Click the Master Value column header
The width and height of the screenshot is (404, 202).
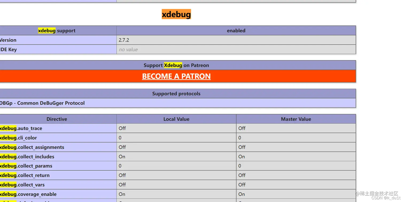(x=296, y=119)
